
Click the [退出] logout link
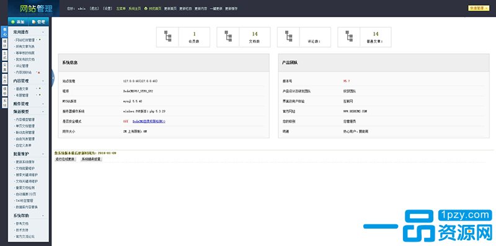tap(94, 9)
